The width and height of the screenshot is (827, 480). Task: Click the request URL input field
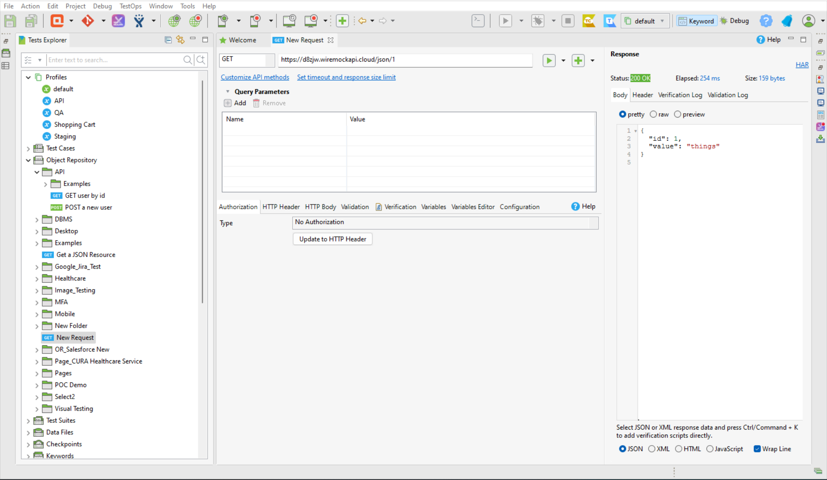pos(405,60)
